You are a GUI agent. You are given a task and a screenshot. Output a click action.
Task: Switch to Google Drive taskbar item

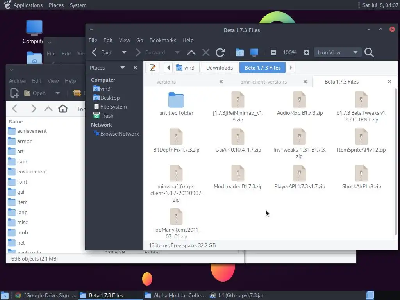46,295
